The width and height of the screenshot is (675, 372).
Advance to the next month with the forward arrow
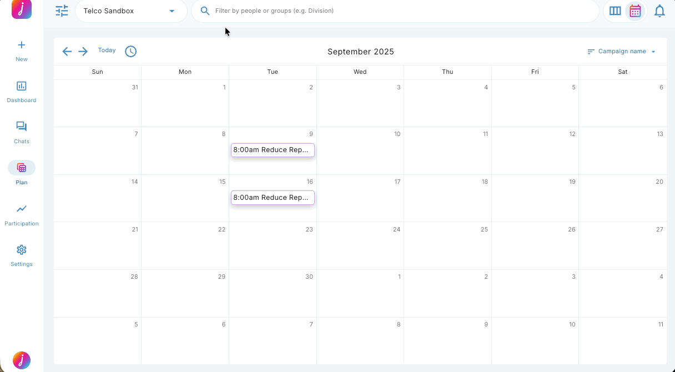[x=83, y=51]
